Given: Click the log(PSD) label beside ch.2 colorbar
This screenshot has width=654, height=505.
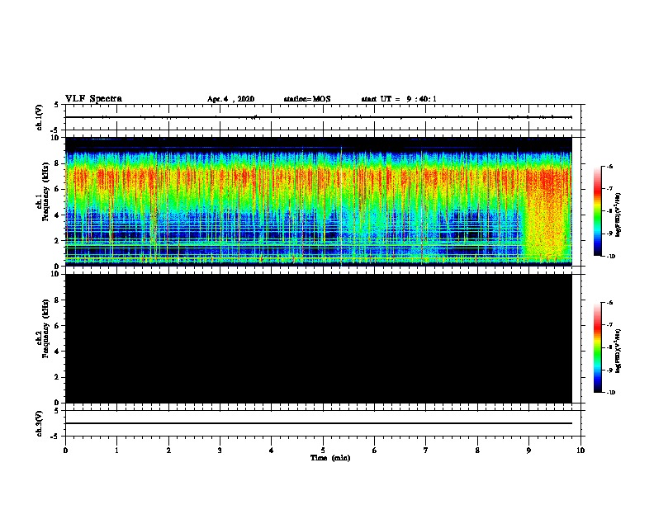Looking at the screenshot, I should click(618, 351).
